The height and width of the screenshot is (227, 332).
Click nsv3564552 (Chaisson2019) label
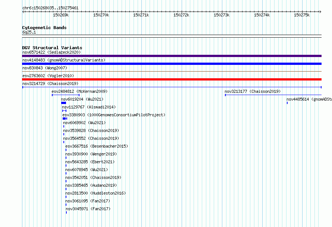(x=91, y=138)
